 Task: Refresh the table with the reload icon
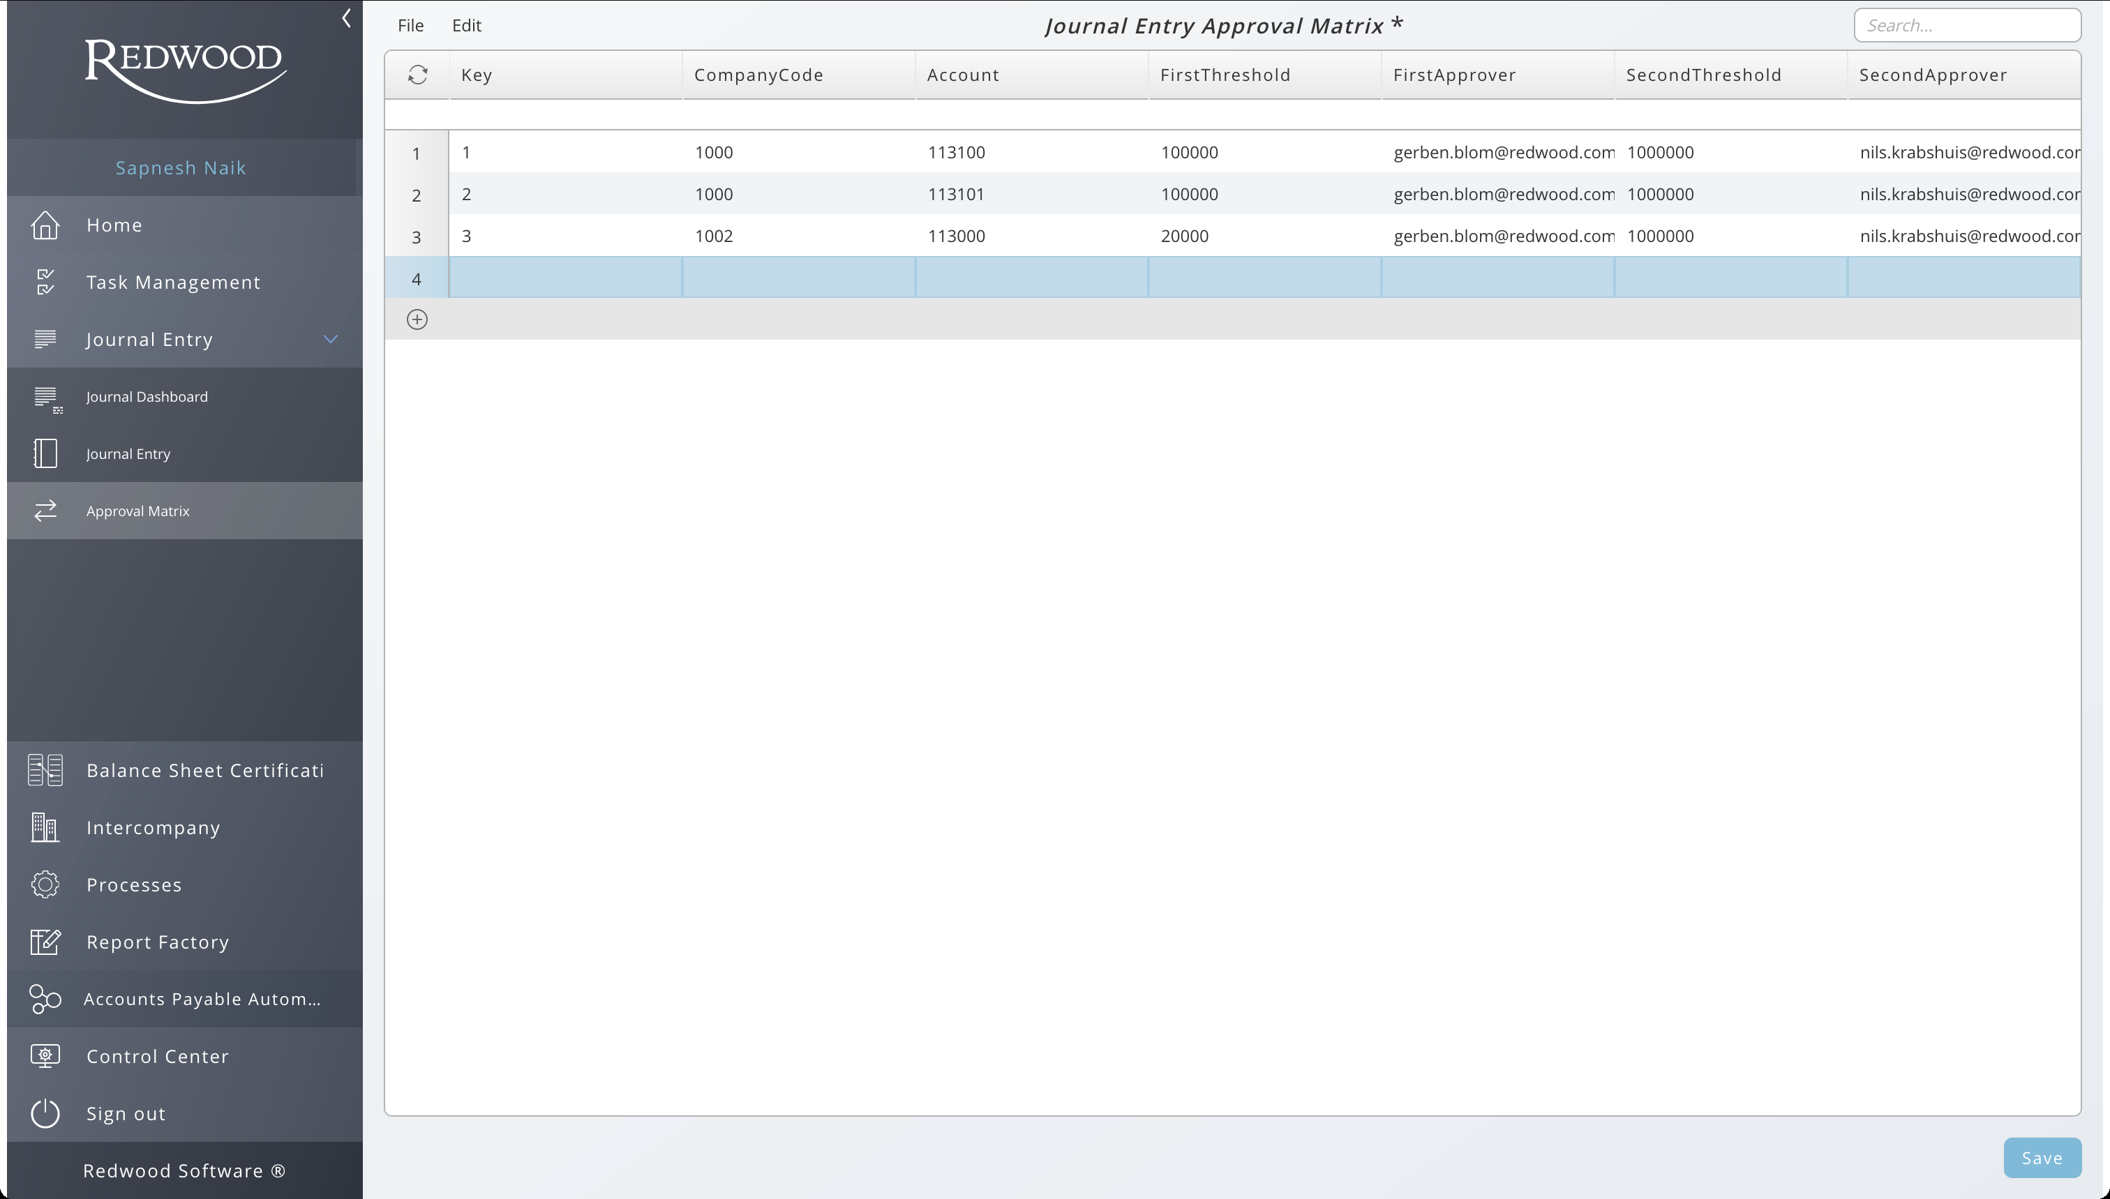417,75
